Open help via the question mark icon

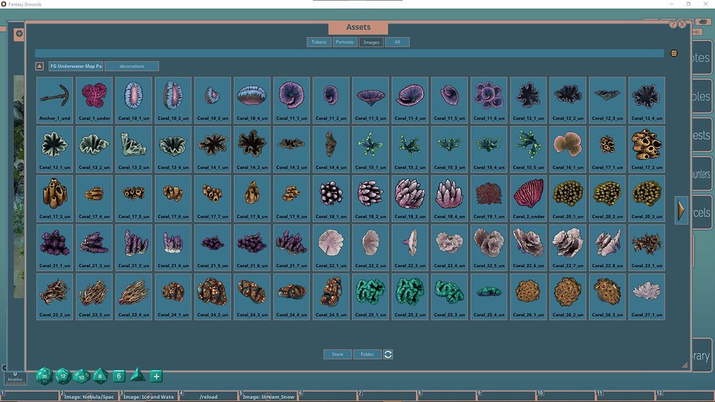[x=673, y=23]
